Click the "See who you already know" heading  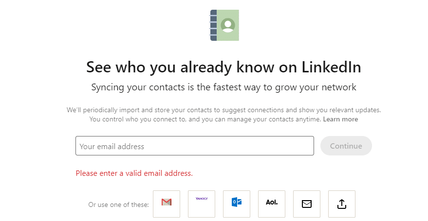pos(223,67)
